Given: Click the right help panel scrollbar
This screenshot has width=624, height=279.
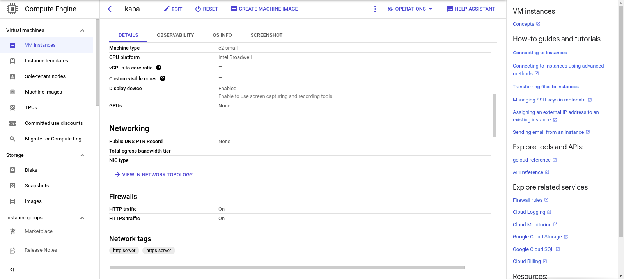Looking at the screenshot, I should [x=620, y=121].
